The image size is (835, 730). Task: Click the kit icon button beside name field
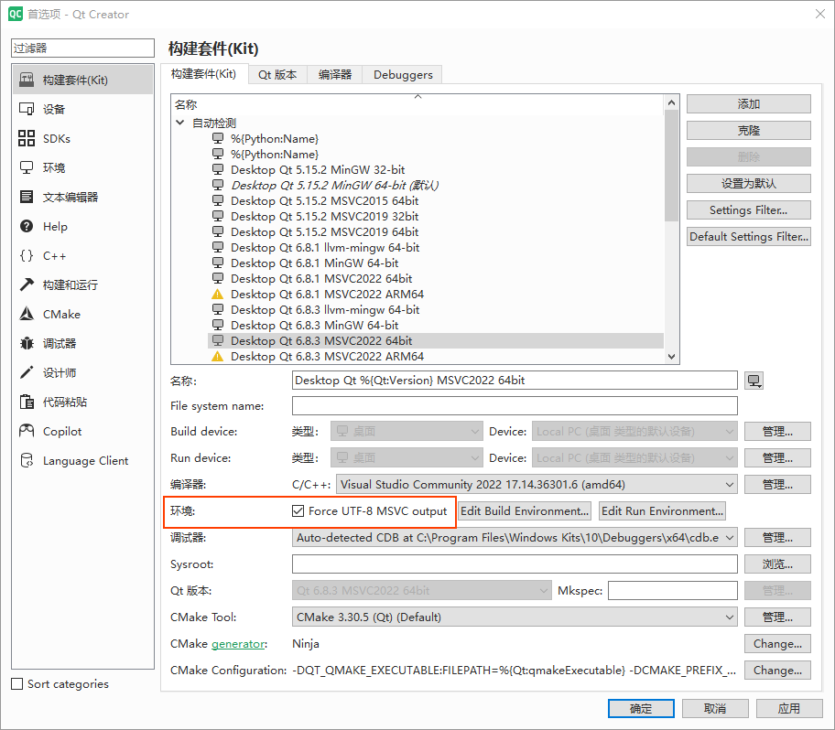coord(754,381)
